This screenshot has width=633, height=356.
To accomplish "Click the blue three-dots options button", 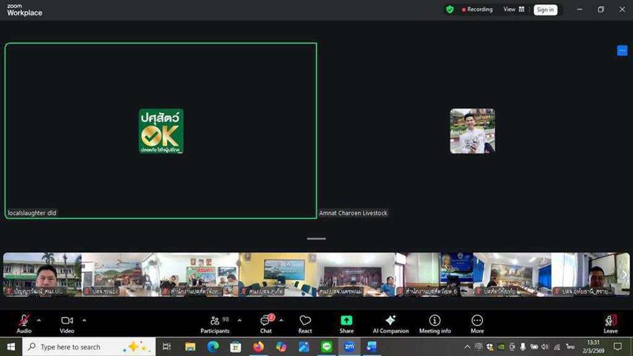I will coord(622,51).
